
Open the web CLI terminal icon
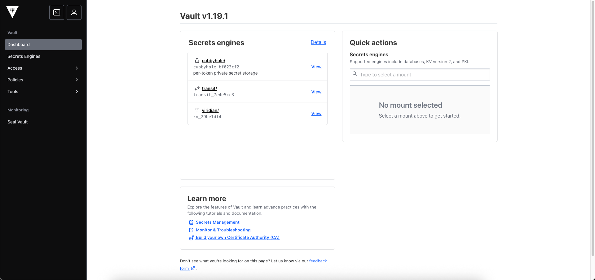click(56, 12)
